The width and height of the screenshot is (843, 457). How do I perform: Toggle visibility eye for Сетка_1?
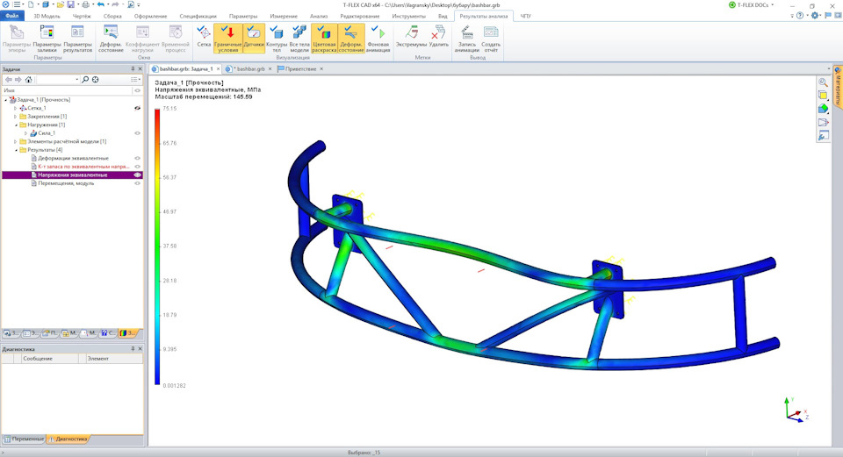tap(137, 108)
